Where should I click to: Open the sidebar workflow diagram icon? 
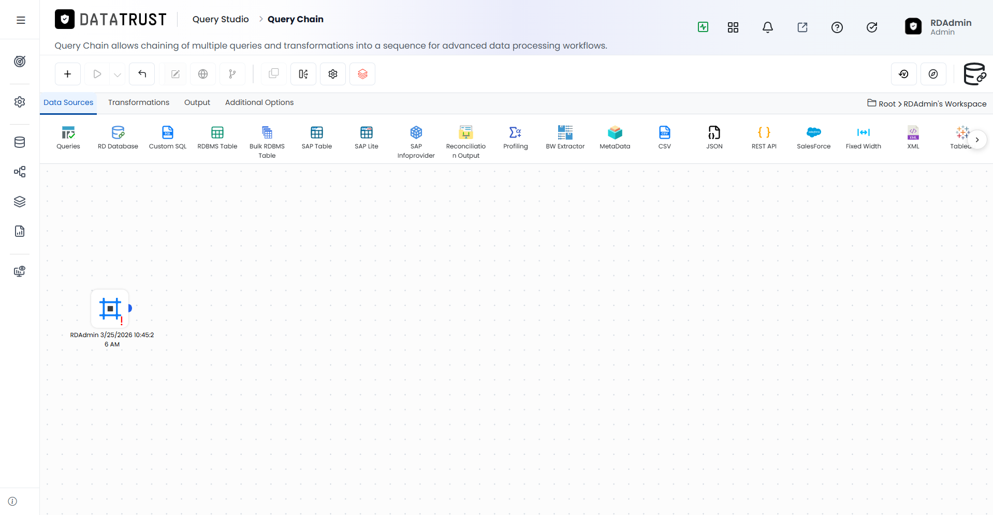20,172
